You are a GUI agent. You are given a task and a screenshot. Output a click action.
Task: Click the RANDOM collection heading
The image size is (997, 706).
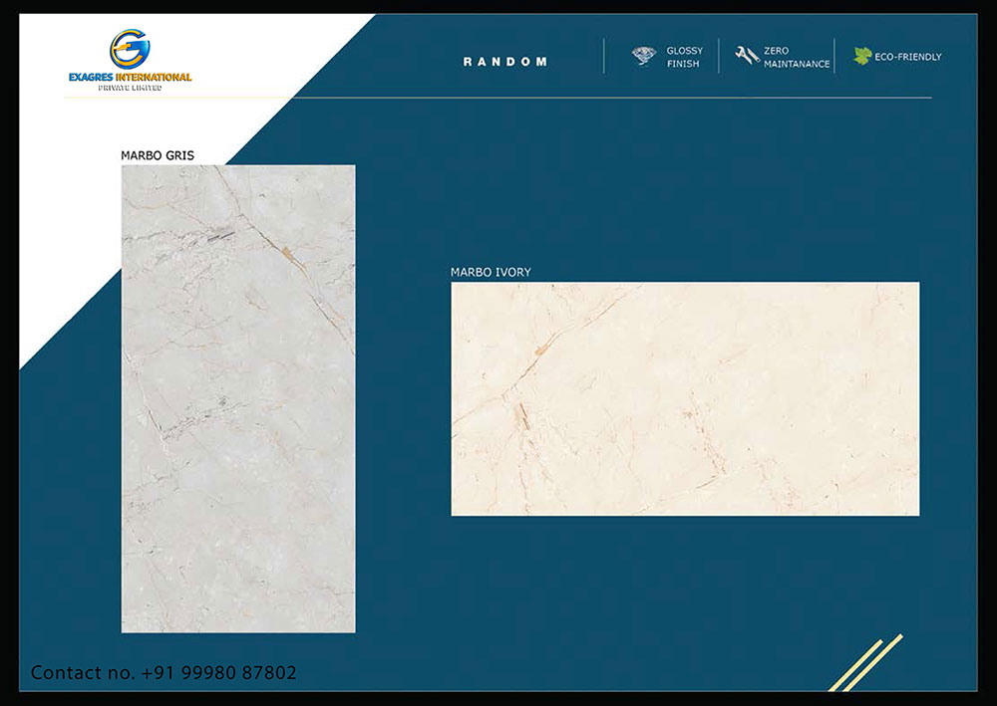point(504,62)
